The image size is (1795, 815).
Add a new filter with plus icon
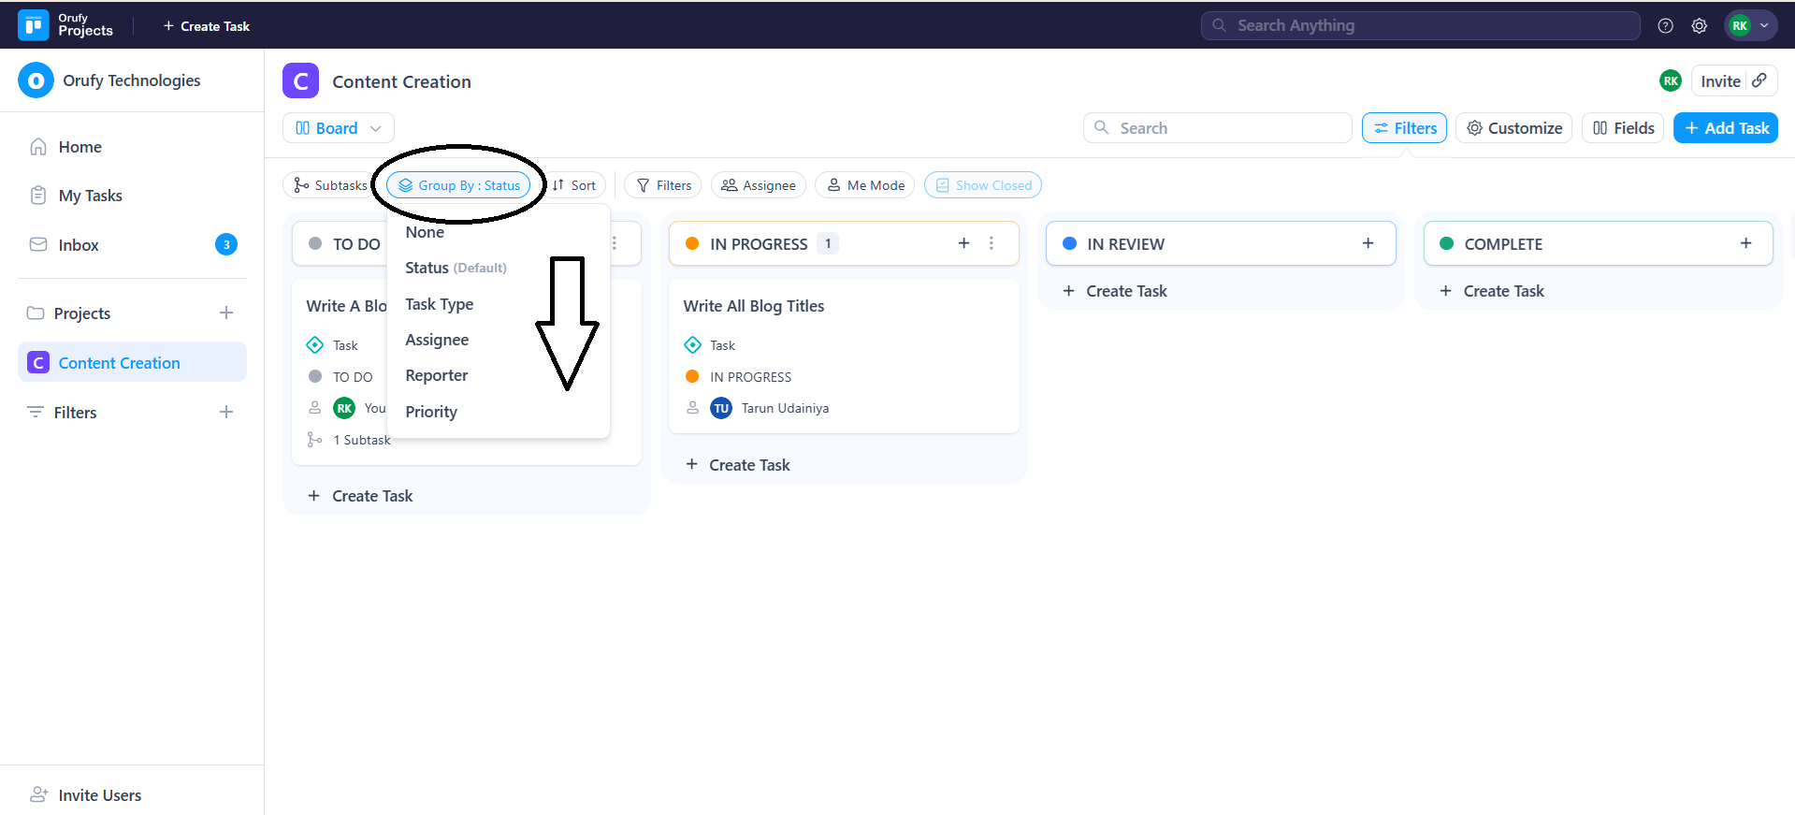226,412
